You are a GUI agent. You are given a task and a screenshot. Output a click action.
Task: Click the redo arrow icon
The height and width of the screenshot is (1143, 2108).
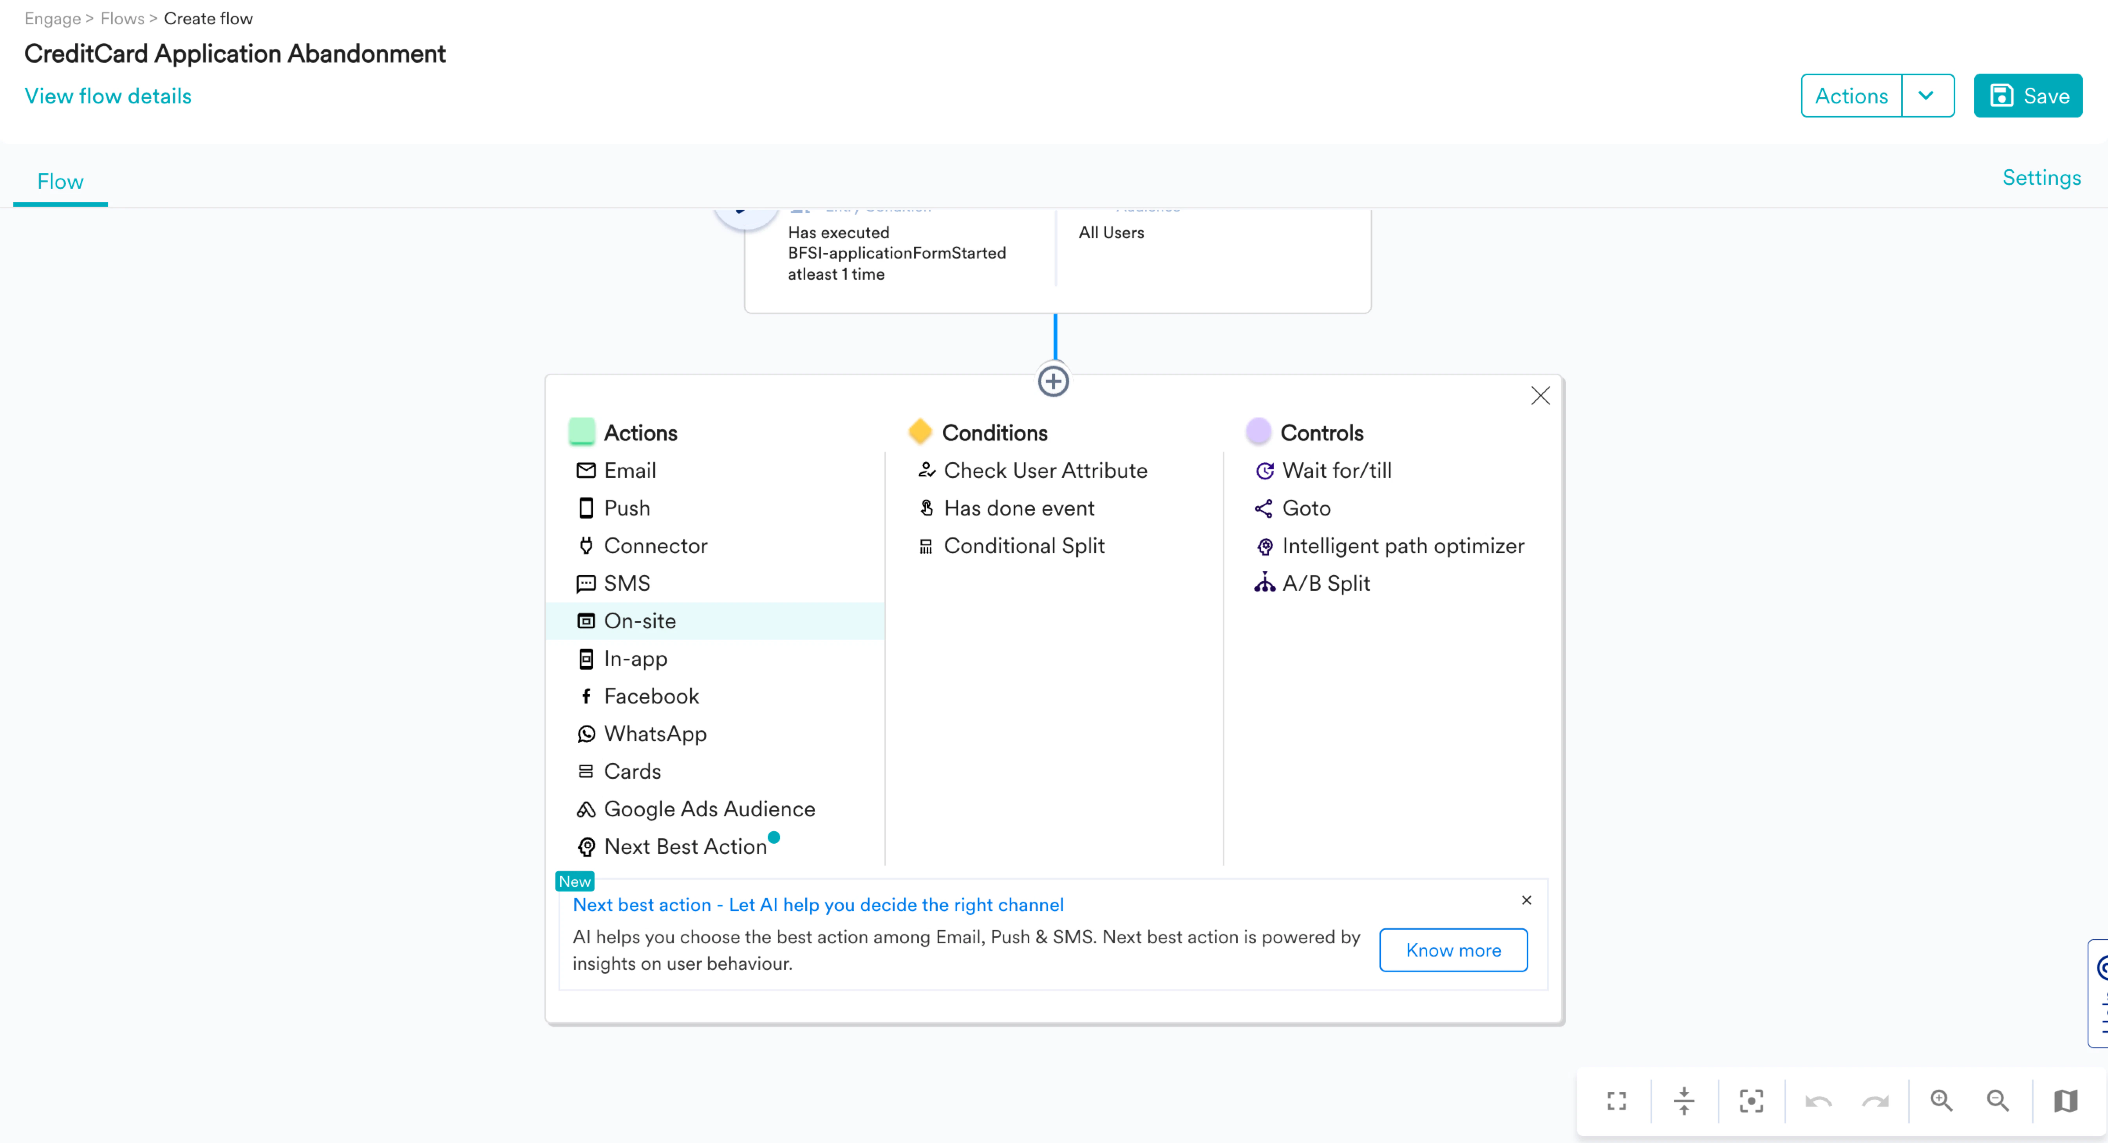pyautogui.click(x=1875, y=1100)
